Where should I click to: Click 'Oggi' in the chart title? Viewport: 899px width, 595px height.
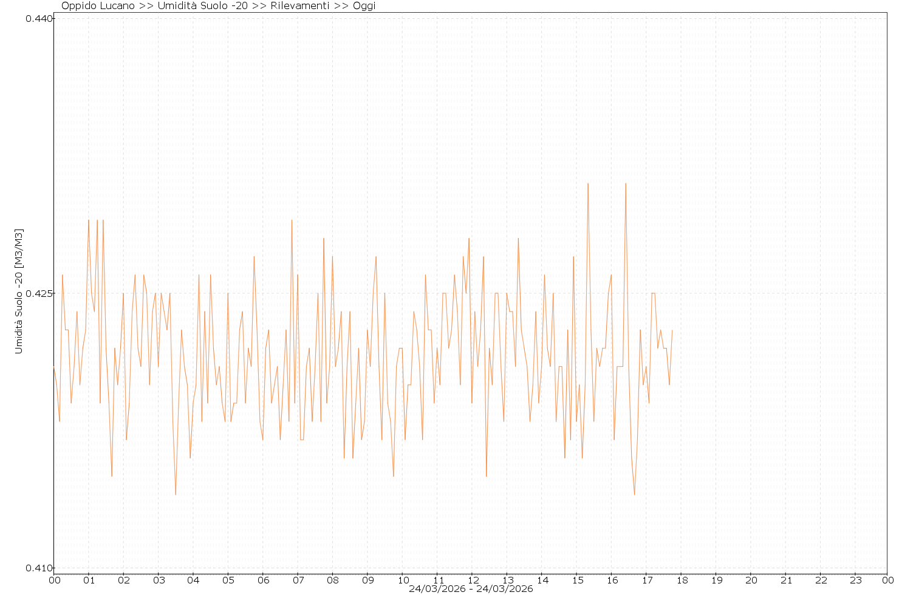click(x=364, y=6)
